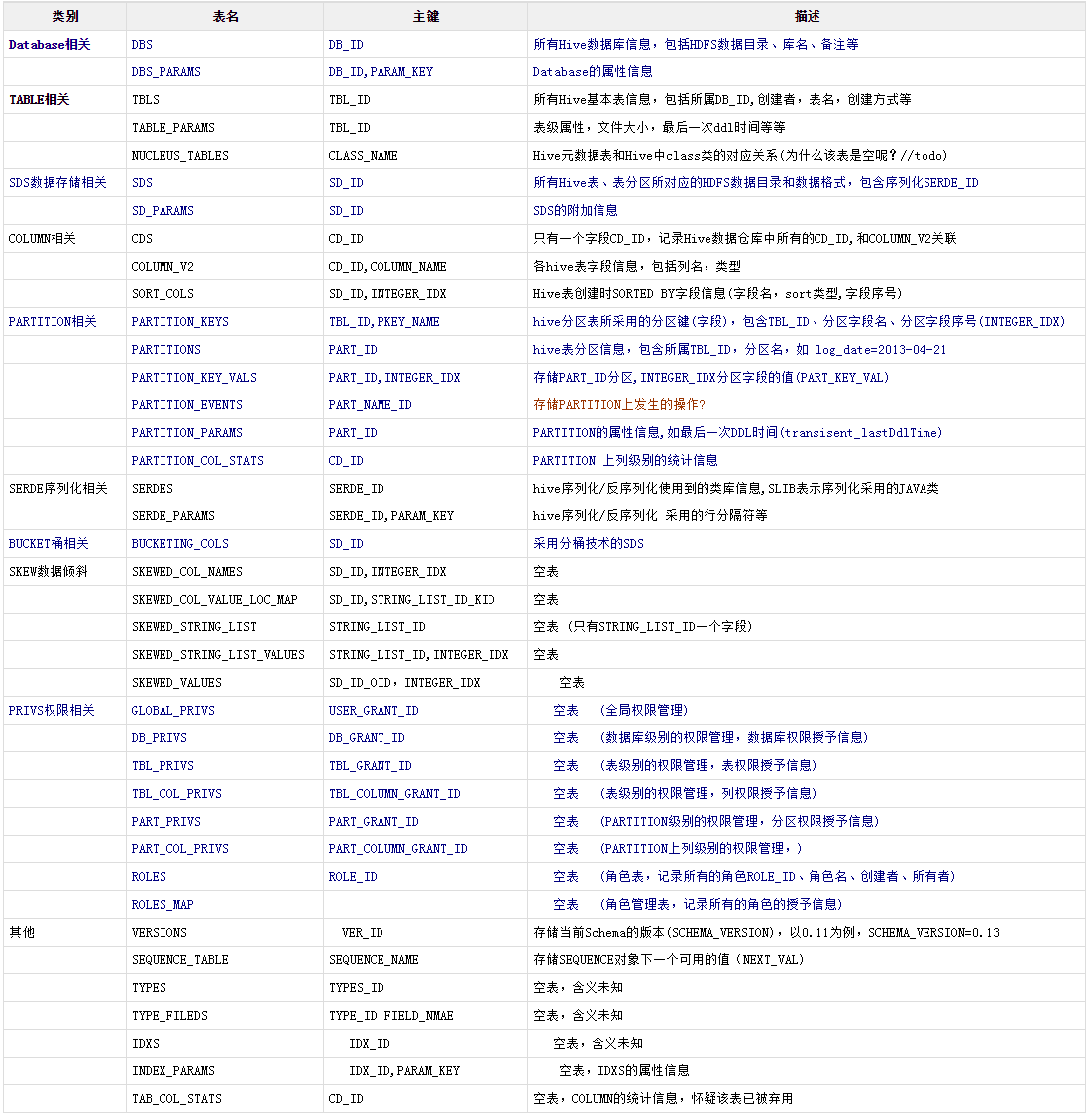Viewport: 1088px width, 1116px height.
Task: Click the orange 存储PARTITION上发生的操作 description
Action: (619, 405)
